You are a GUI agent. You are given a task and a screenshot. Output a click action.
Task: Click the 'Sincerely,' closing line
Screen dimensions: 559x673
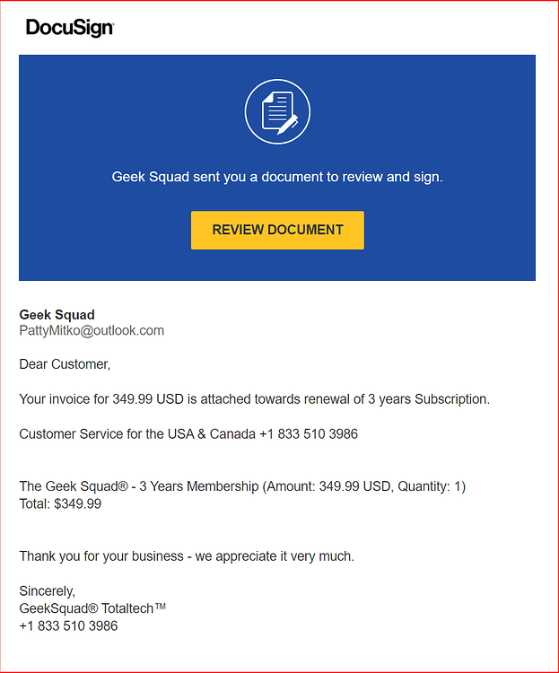(x=48, y=591)
